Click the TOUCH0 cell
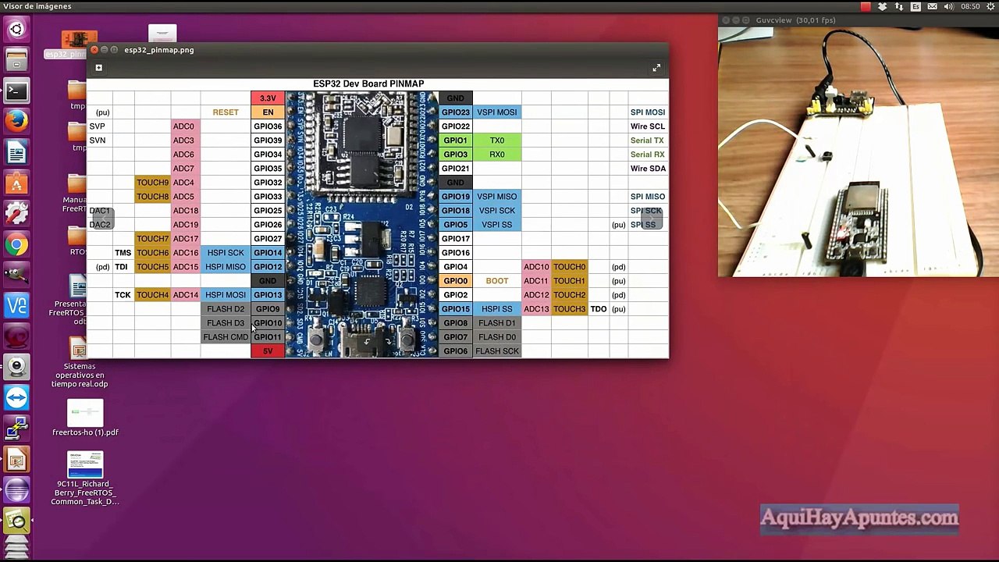Image resolution: width=999 pixels, height=562 pixels. coord(570,267)
